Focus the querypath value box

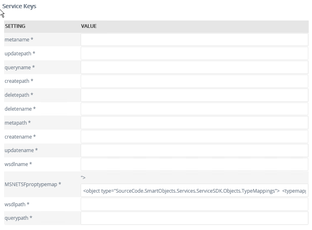point(194,218)
